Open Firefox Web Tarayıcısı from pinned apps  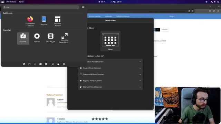30,21
